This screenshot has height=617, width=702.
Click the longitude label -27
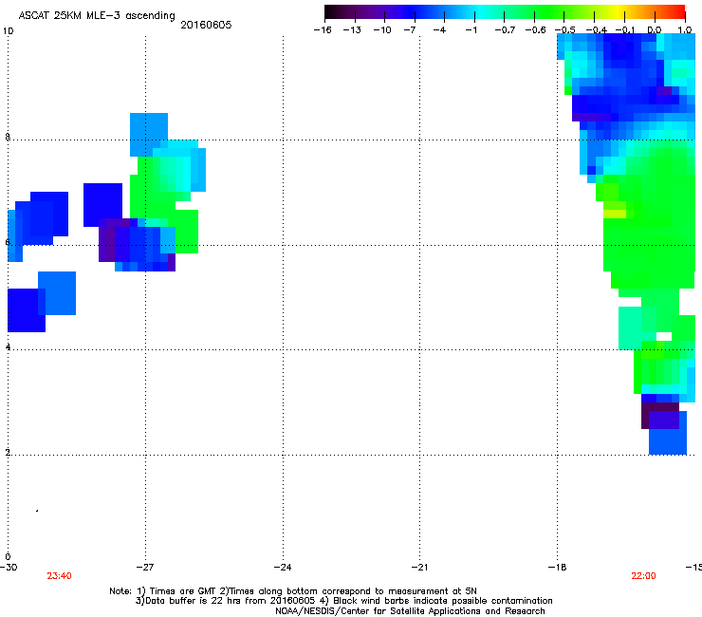click(145, 568)
